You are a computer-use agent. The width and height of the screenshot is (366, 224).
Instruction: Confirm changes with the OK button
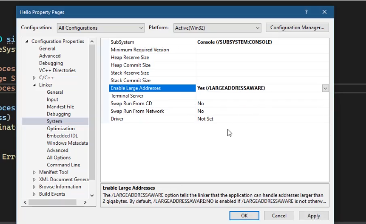pyautogui.click(x=244, y=216)
